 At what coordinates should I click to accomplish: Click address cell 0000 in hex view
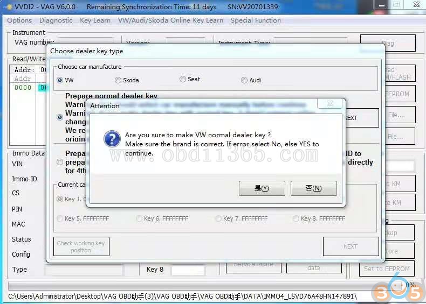tap(23, 88)
